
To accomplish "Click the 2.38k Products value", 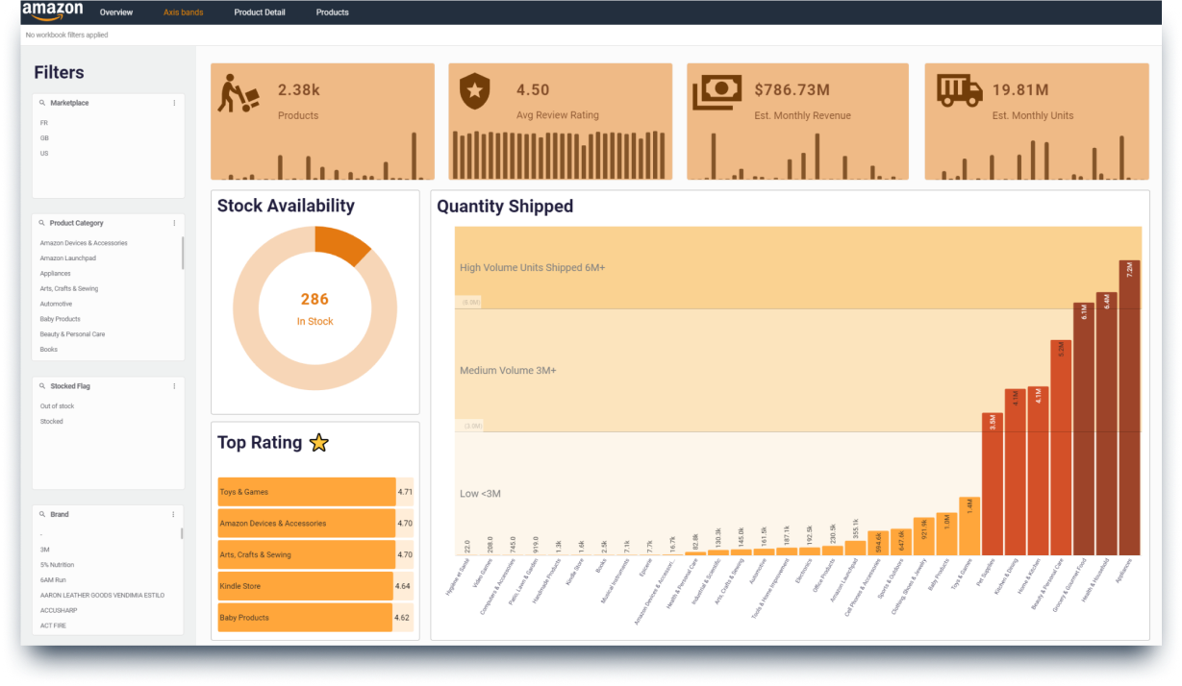I will 299,90.
